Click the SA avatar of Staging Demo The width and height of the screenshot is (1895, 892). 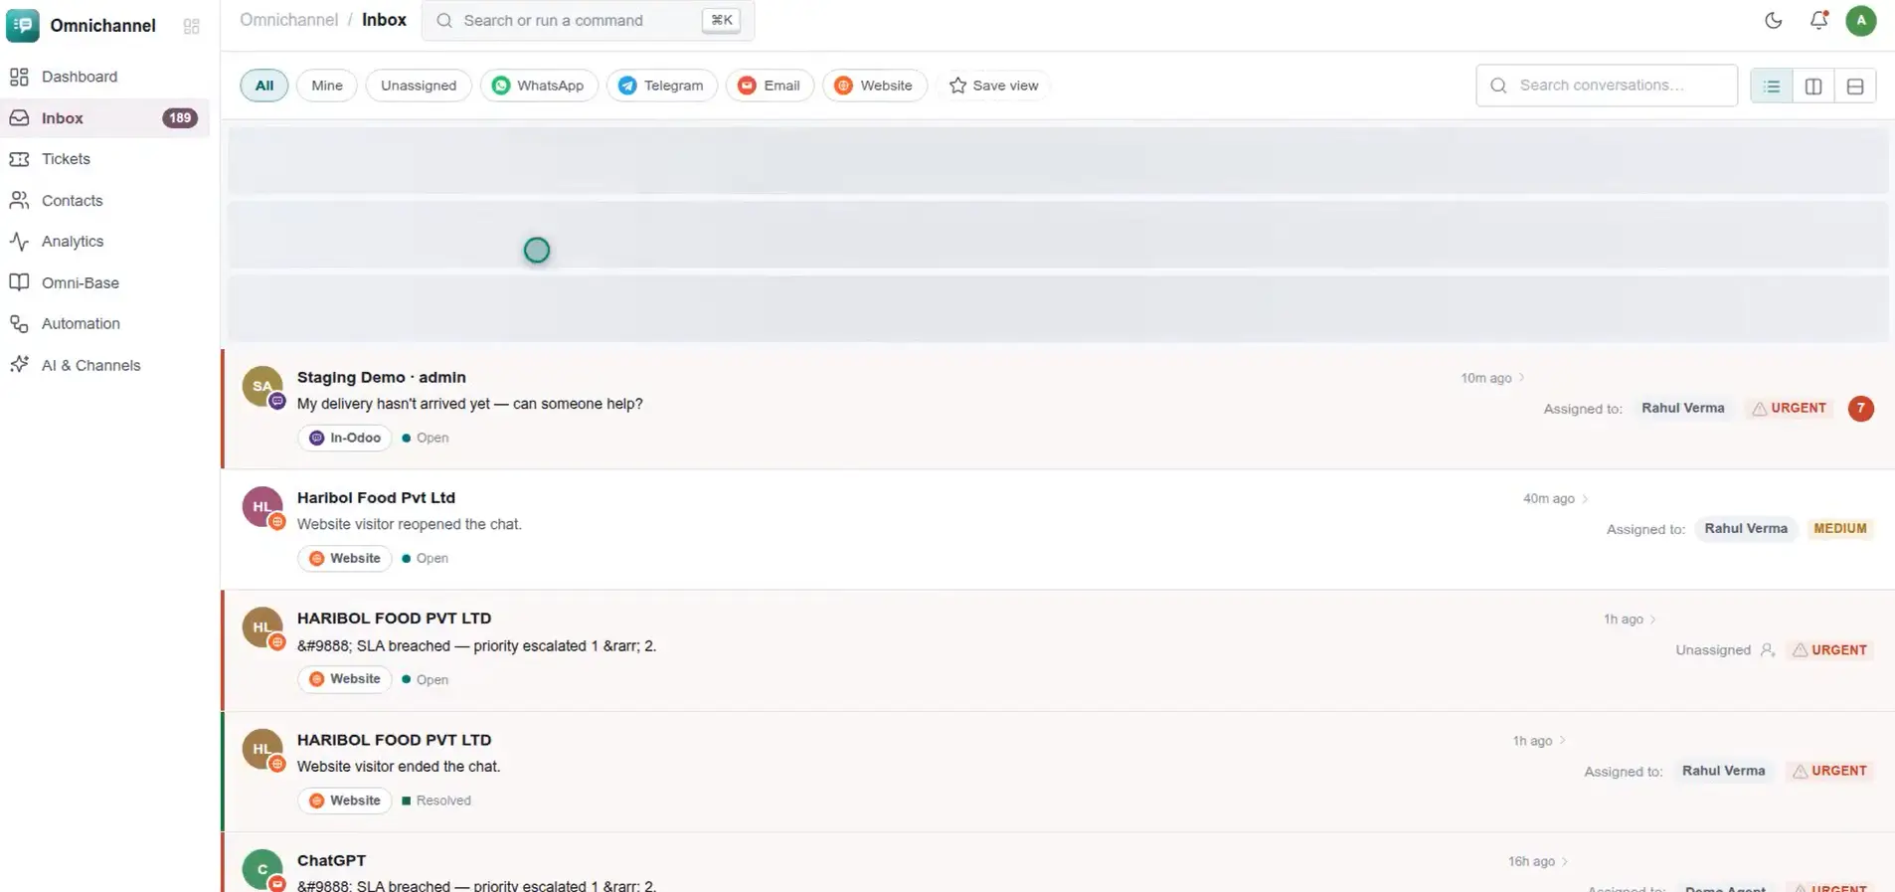point(262,387)
